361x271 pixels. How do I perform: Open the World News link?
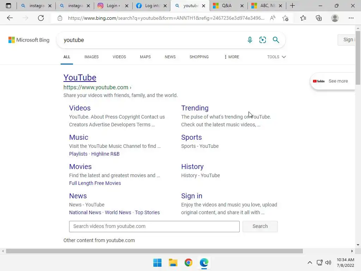(x=118, y=212)
